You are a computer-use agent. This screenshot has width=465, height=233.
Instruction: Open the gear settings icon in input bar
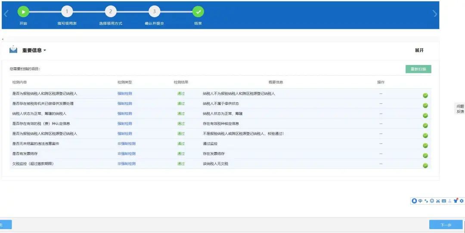pyautogui.click(x=462, y=201)
